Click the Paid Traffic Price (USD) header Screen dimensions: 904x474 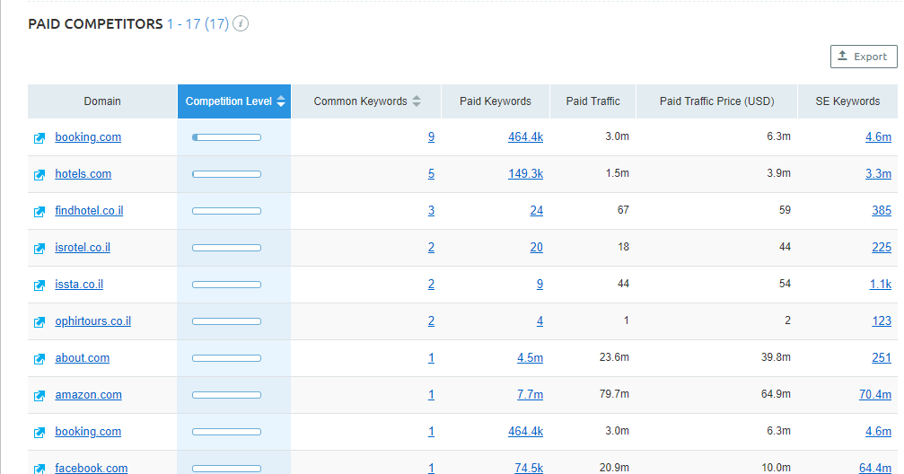(x=716, y=101)
